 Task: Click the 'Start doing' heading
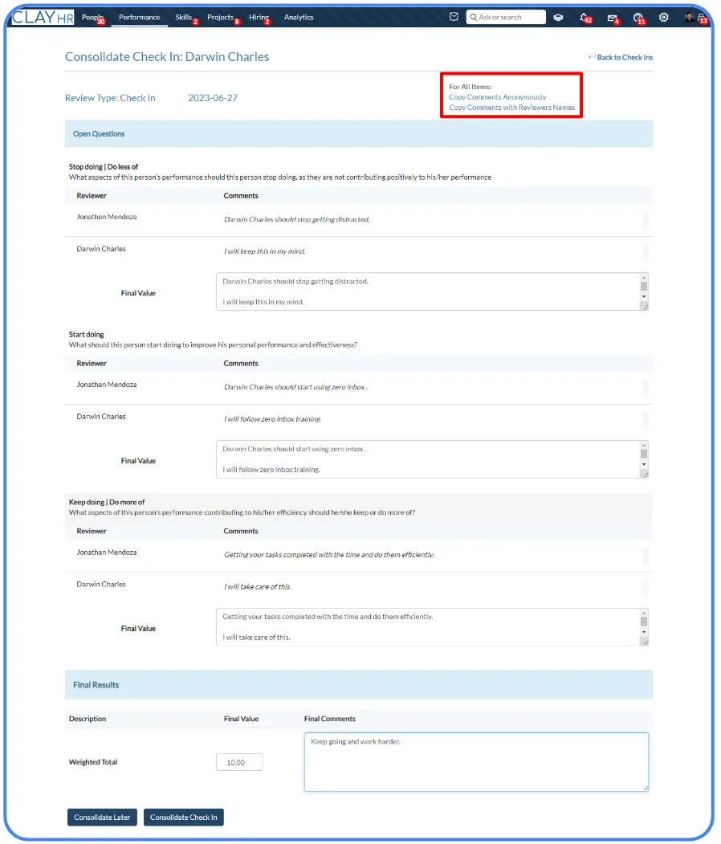pyautogui.click(x=86, y=334)
